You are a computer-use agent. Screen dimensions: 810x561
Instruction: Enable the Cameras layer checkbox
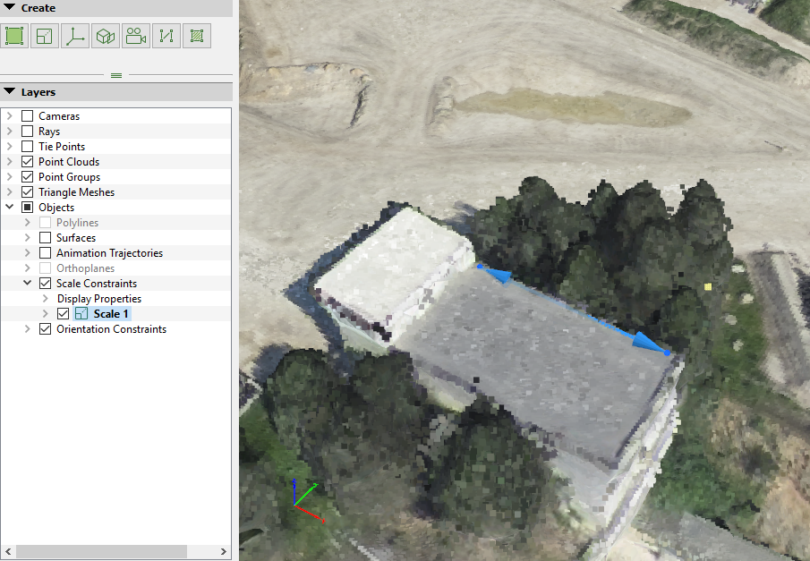(27, 116)
